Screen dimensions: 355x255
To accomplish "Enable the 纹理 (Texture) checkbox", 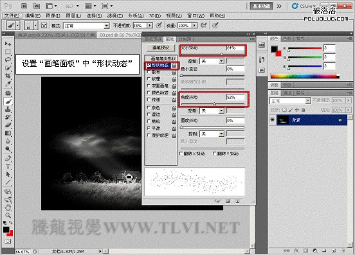I will (149, 78).
